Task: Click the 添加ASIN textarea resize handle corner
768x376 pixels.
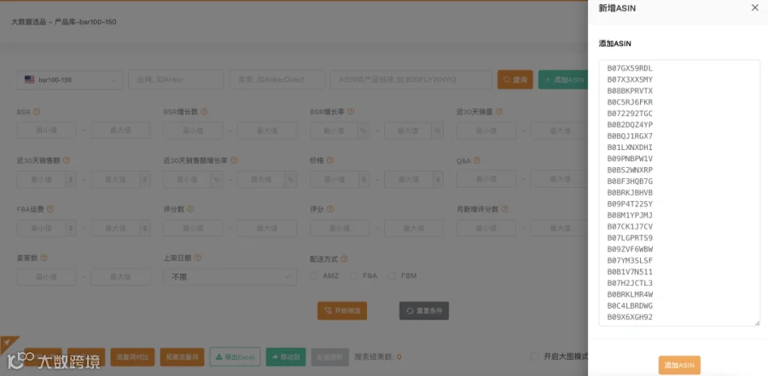Action: point(757,323)
